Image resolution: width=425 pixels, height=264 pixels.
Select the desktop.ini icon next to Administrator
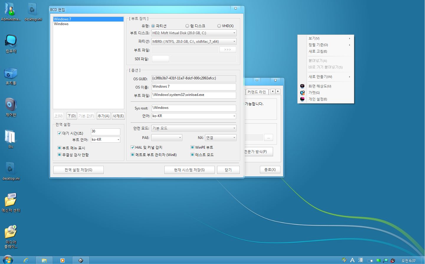pyautogui.click(x=33, y=12)
